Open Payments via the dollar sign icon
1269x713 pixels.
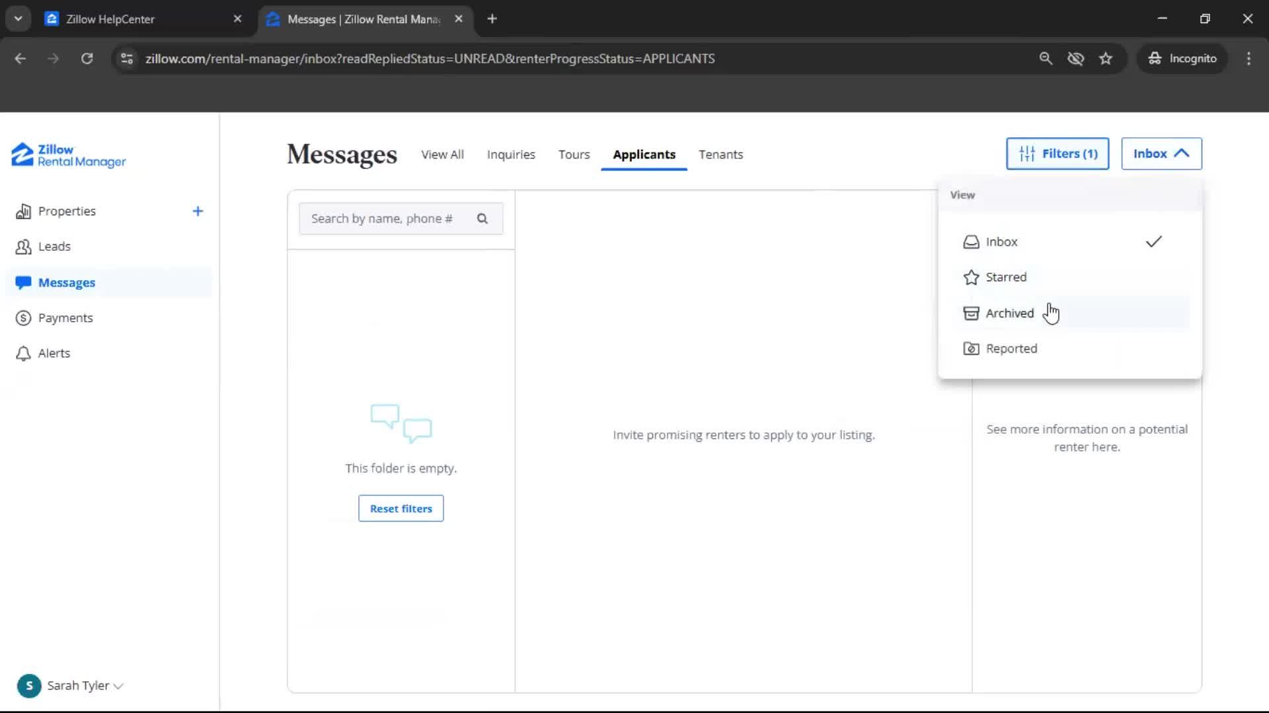pyautogui.click(x=22, y=318)
